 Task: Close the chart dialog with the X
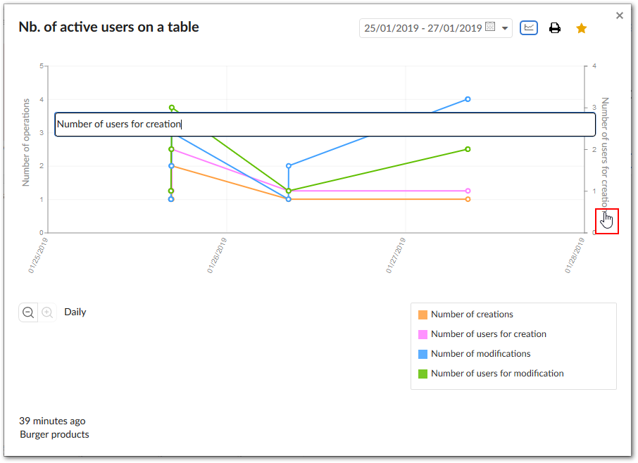(620, 15)
